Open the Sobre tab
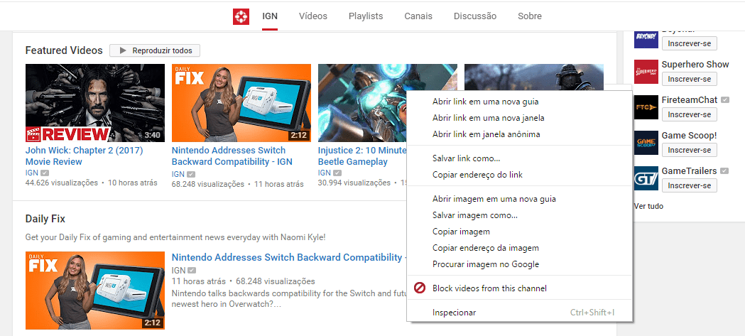The image size is (745, 336). 530,16
